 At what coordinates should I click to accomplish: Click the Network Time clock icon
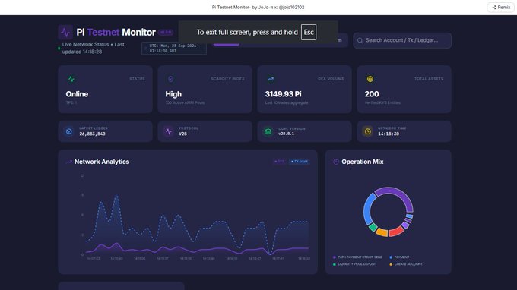point(368,131)
